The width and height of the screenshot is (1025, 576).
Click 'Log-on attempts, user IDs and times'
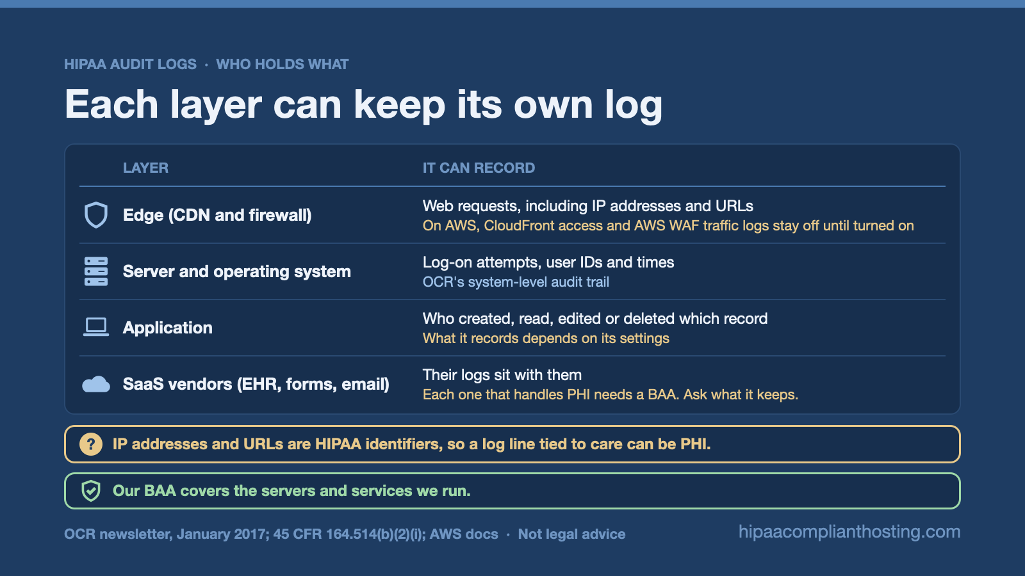548,262
